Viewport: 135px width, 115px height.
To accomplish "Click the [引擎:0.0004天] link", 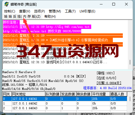I will coord(109,83).
